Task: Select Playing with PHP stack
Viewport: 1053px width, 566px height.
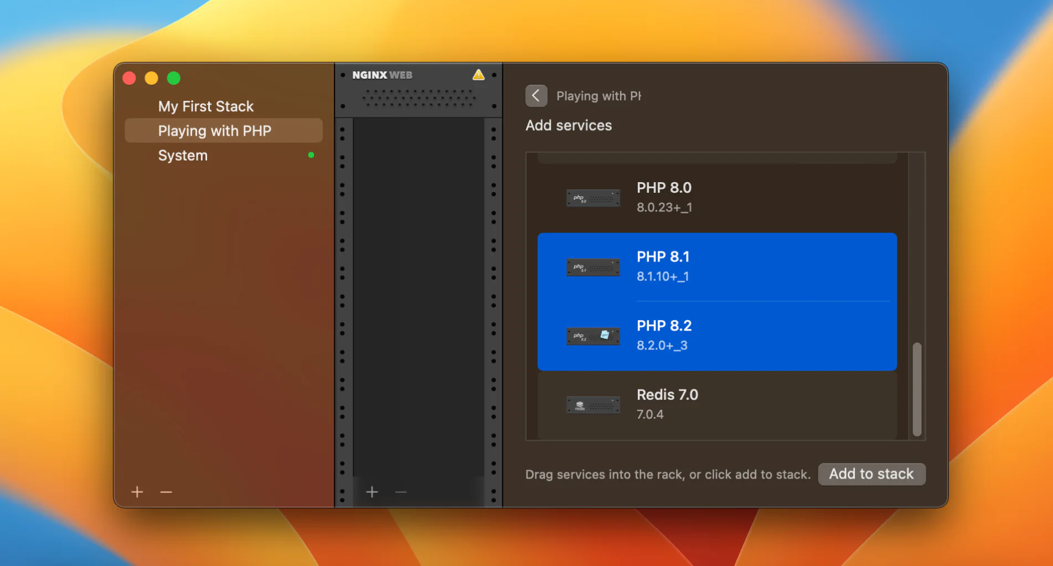Action: 215,131
